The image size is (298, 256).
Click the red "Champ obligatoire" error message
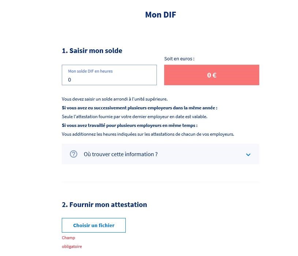click(69, 238)
